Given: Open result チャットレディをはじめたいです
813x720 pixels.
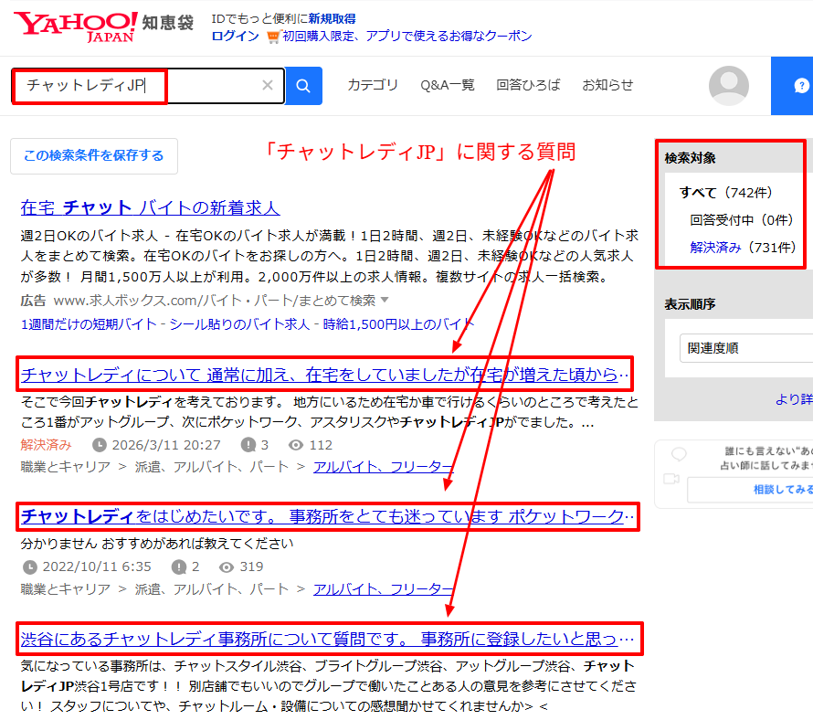Looking at the screenshot, I should tap(327, 516).
